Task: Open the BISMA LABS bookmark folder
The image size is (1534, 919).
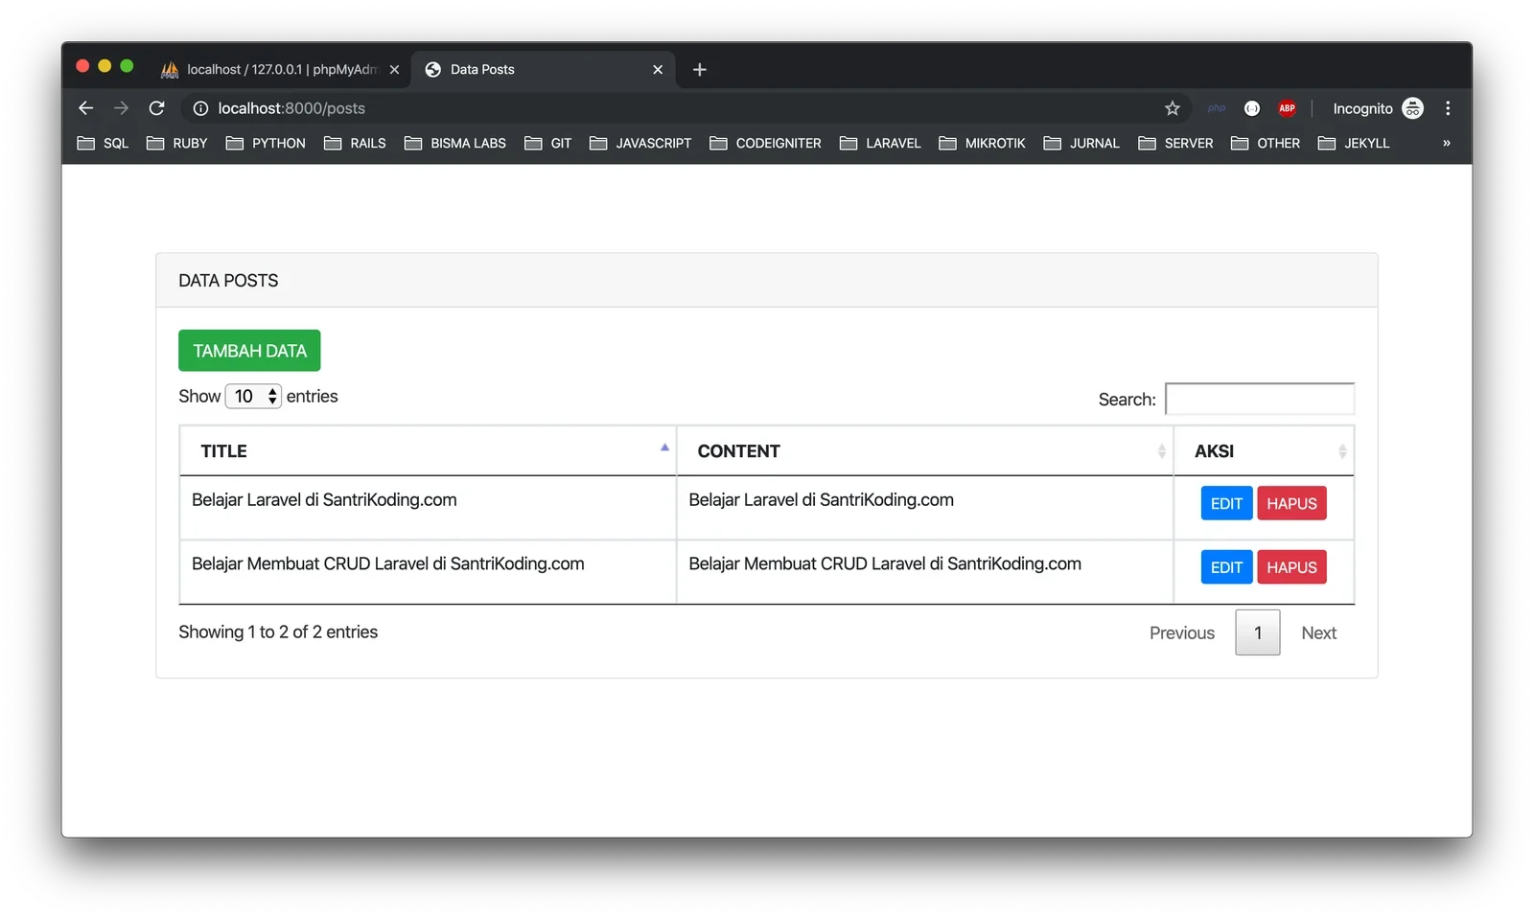Action: point(455,143)
